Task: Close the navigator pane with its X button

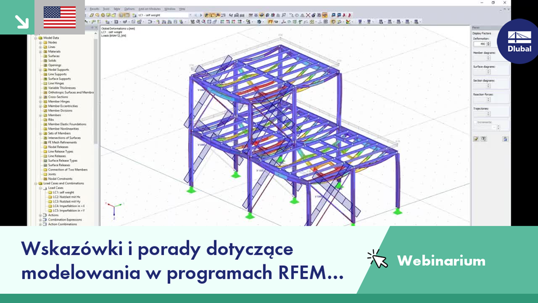Action: (96, 27)
